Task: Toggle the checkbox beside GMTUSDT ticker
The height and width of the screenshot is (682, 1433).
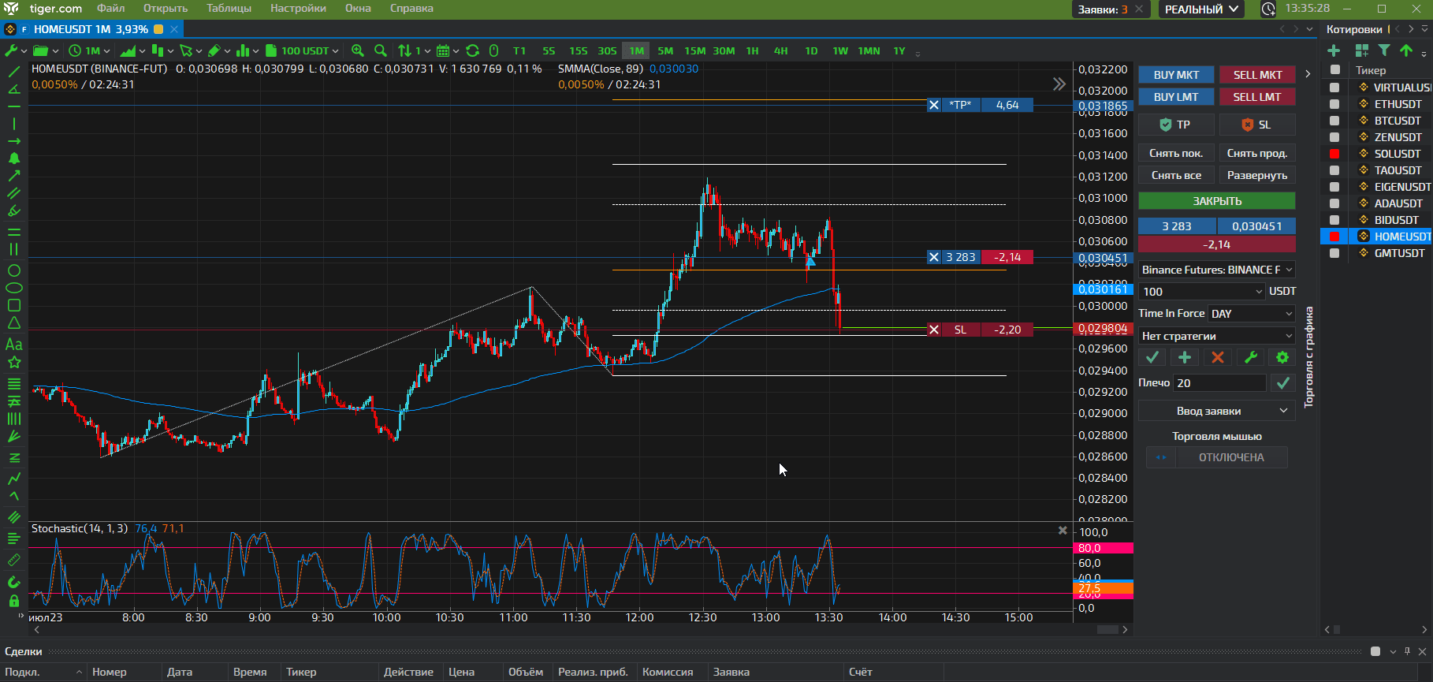Action: pyautogui.click(x=1334, y=253)
